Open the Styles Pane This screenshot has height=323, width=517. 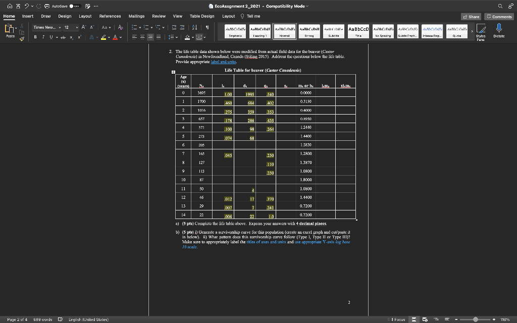pyautogui.click(x=481, y=32)
